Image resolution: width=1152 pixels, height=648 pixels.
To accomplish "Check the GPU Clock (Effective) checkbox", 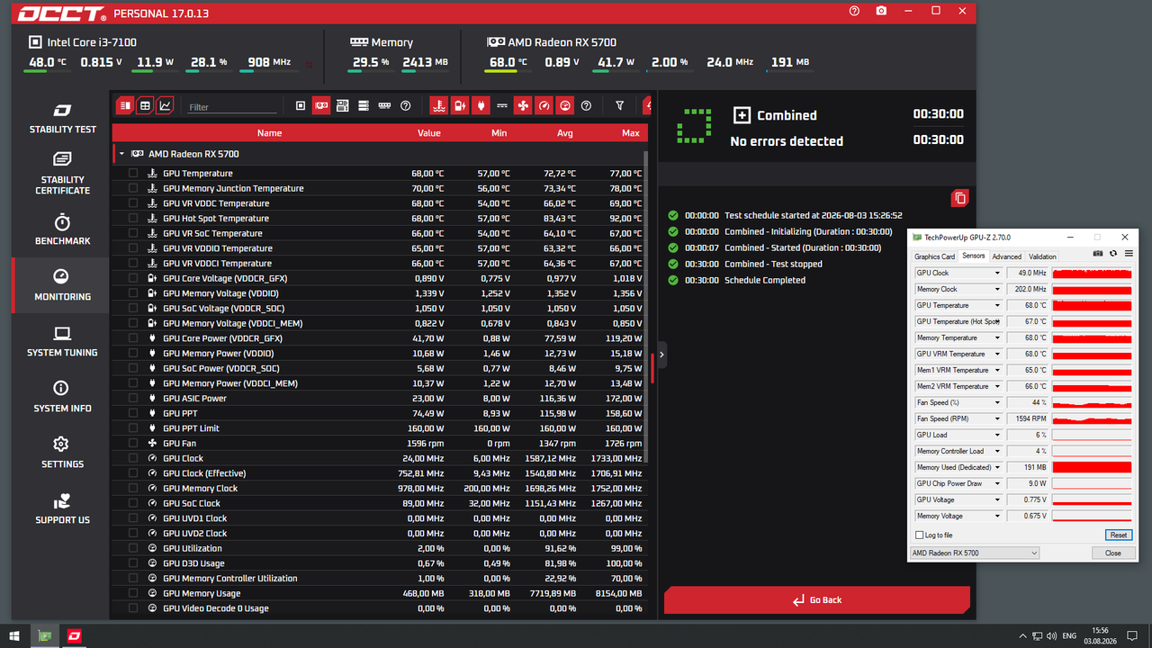I will [133, 473].
